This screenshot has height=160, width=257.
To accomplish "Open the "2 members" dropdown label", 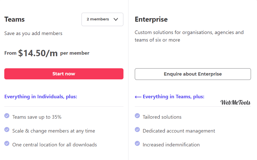I will coord(98,19).
